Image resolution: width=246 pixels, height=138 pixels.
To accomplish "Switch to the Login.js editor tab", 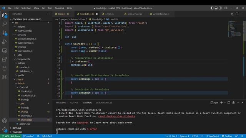I will pyautogui.click(x=109, y=14).
